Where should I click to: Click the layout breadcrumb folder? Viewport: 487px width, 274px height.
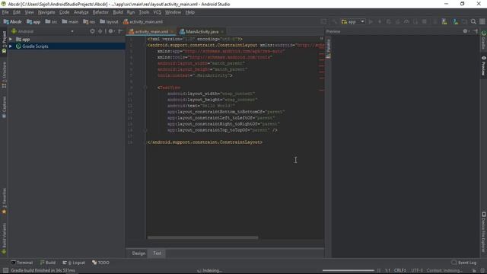(x=109, y=22)
